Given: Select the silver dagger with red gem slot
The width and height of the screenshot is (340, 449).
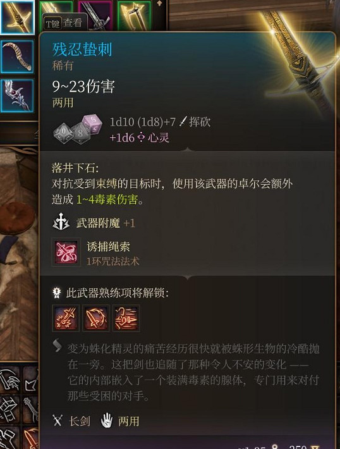Looking at the screenshot, I should [x=17, y=95].
